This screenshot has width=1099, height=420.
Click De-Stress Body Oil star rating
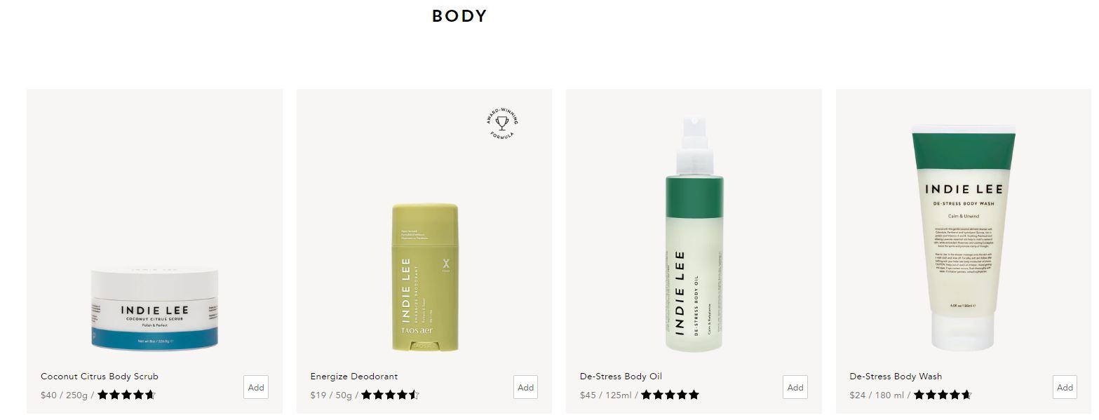click(670, 395)
